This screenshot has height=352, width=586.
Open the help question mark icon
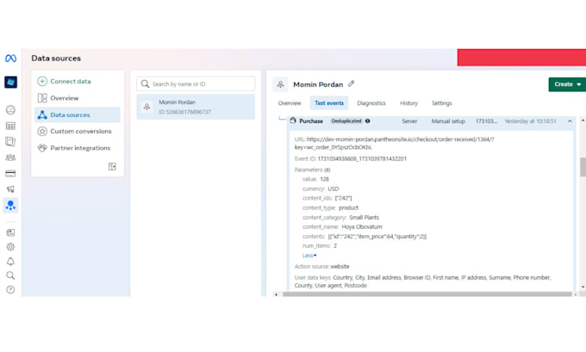click(x=10, y=290)
